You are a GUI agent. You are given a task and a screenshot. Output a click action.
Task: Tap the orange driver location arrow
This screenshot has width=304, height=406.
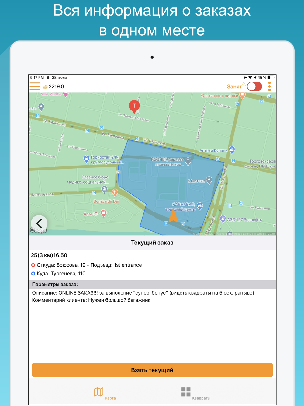click(173, 215)
